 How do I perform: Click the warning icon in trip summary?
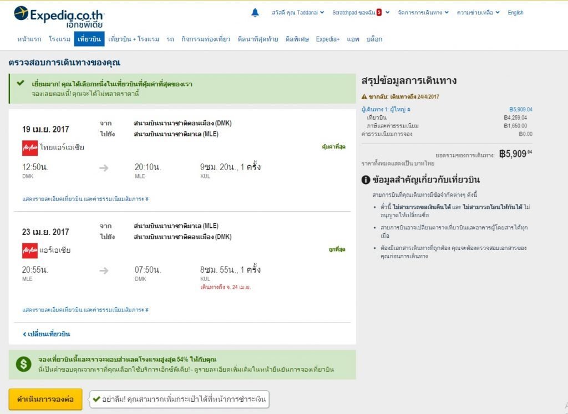(x=364, y=96)
